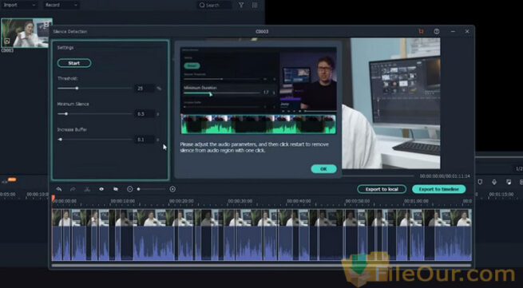The width and height of the screenshot is (523, 288).
Task: Adjust the Increase Buffer slider handle
Action: 61,140
